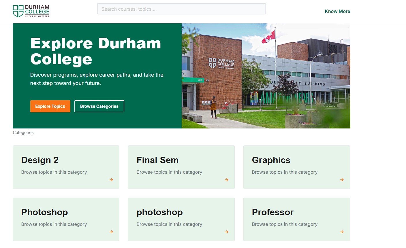
Task: Choose the lowercase photoshop category title
Action: [159, 212]
